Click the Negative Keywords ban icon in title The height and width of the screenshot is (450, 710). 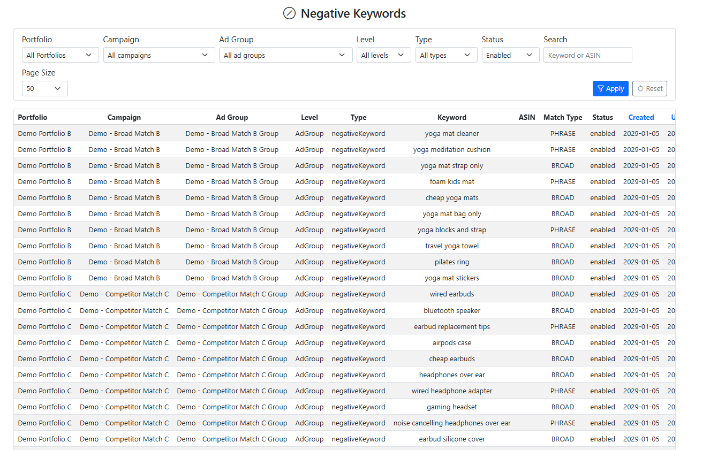coord(289,13)
